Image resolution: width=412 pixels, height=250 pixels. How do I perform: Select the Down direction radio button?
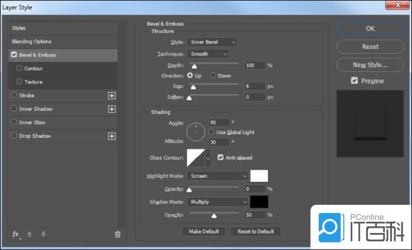(x=213, y=75)
